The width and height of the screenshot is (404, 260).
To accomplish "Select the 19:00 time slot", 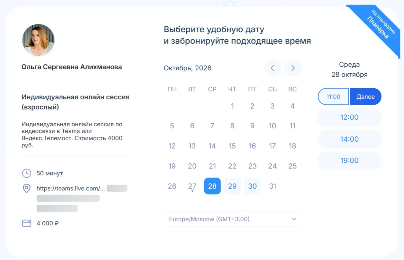I will (350, 161).
